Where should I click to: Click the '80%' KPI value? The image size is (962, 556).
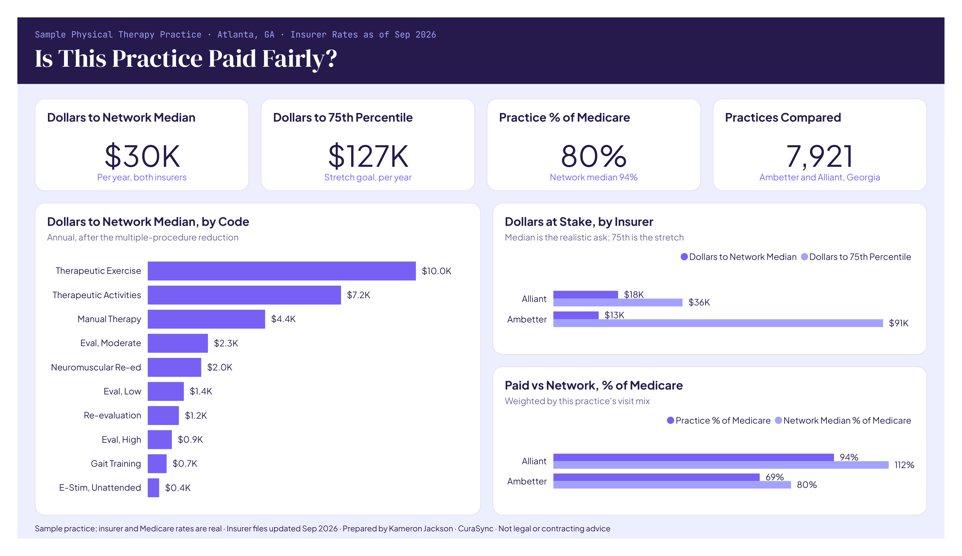coord(593,156)
